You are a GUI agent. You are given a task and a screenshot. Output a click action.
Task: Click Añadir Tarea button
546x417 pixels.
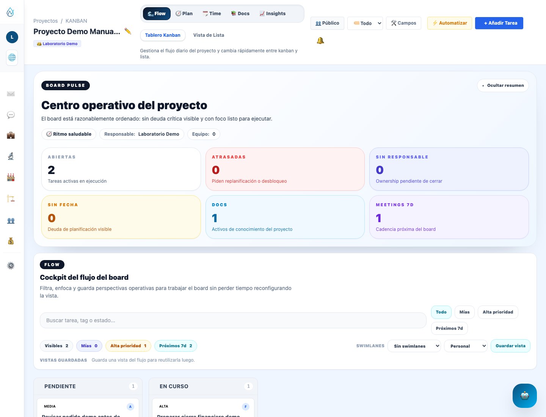499,23
